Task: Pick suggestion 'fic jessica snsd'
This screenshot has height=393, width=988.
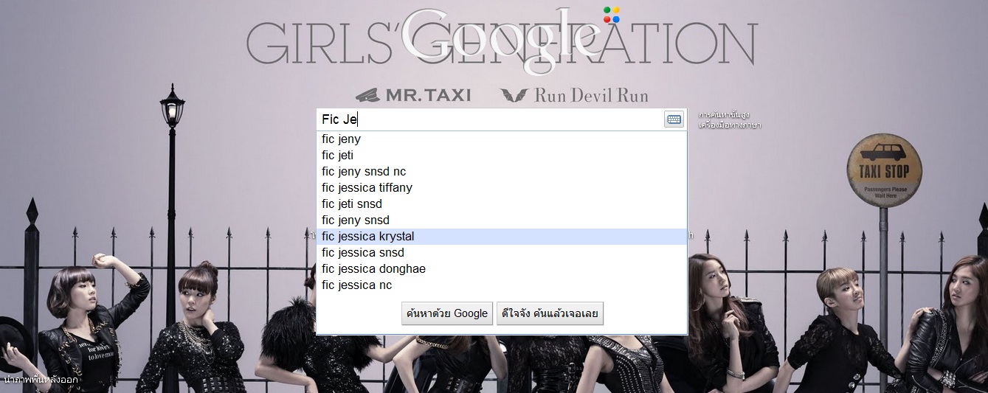Action: tap(502, 253)
